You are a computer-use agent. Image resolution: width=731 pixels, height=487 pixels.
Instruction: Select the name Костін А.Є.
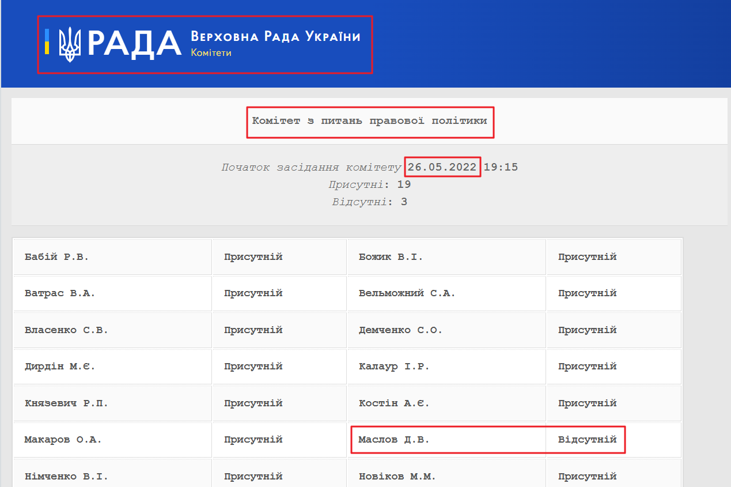(394, 403)
